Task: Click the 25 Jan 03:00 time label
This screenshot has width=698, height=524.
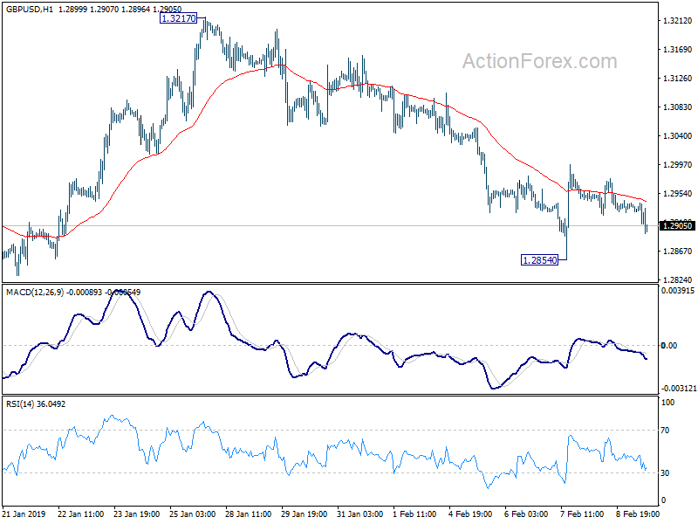Action: tap(192, 514)
